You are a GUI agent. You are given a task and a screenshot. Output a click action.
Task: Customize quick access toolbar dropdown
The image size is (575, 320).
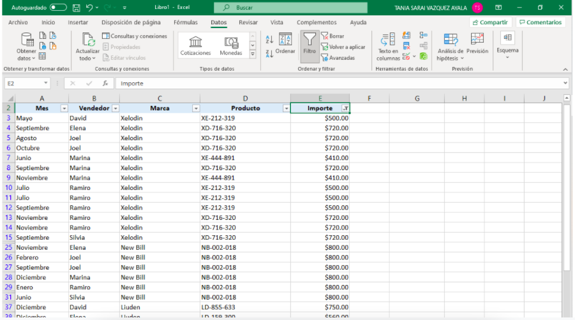124,7
